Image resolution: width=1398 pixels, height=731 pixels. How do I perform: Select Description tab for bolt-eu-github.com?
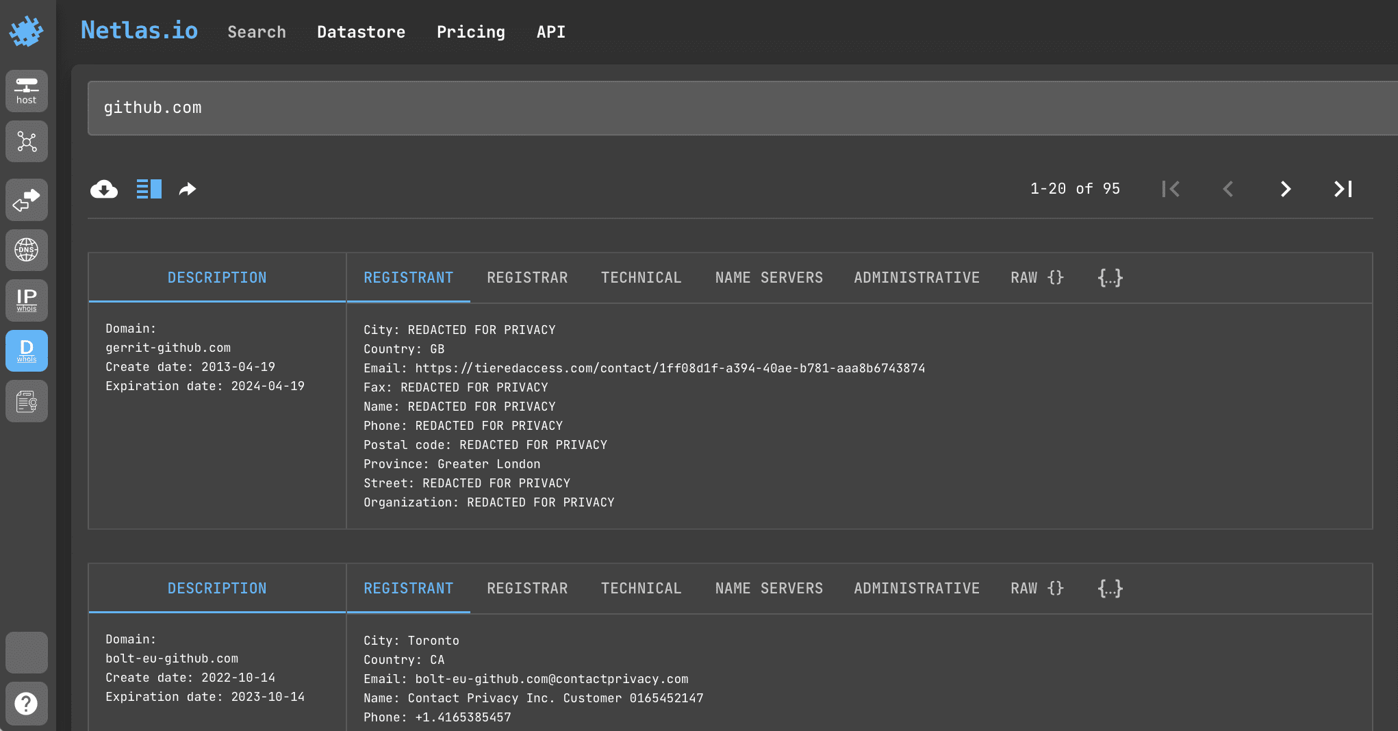point(217,589)
